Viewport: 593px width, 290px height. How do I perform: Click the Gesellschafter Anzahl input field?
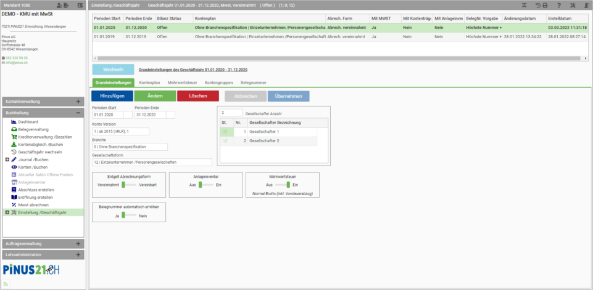coord(231,113)
